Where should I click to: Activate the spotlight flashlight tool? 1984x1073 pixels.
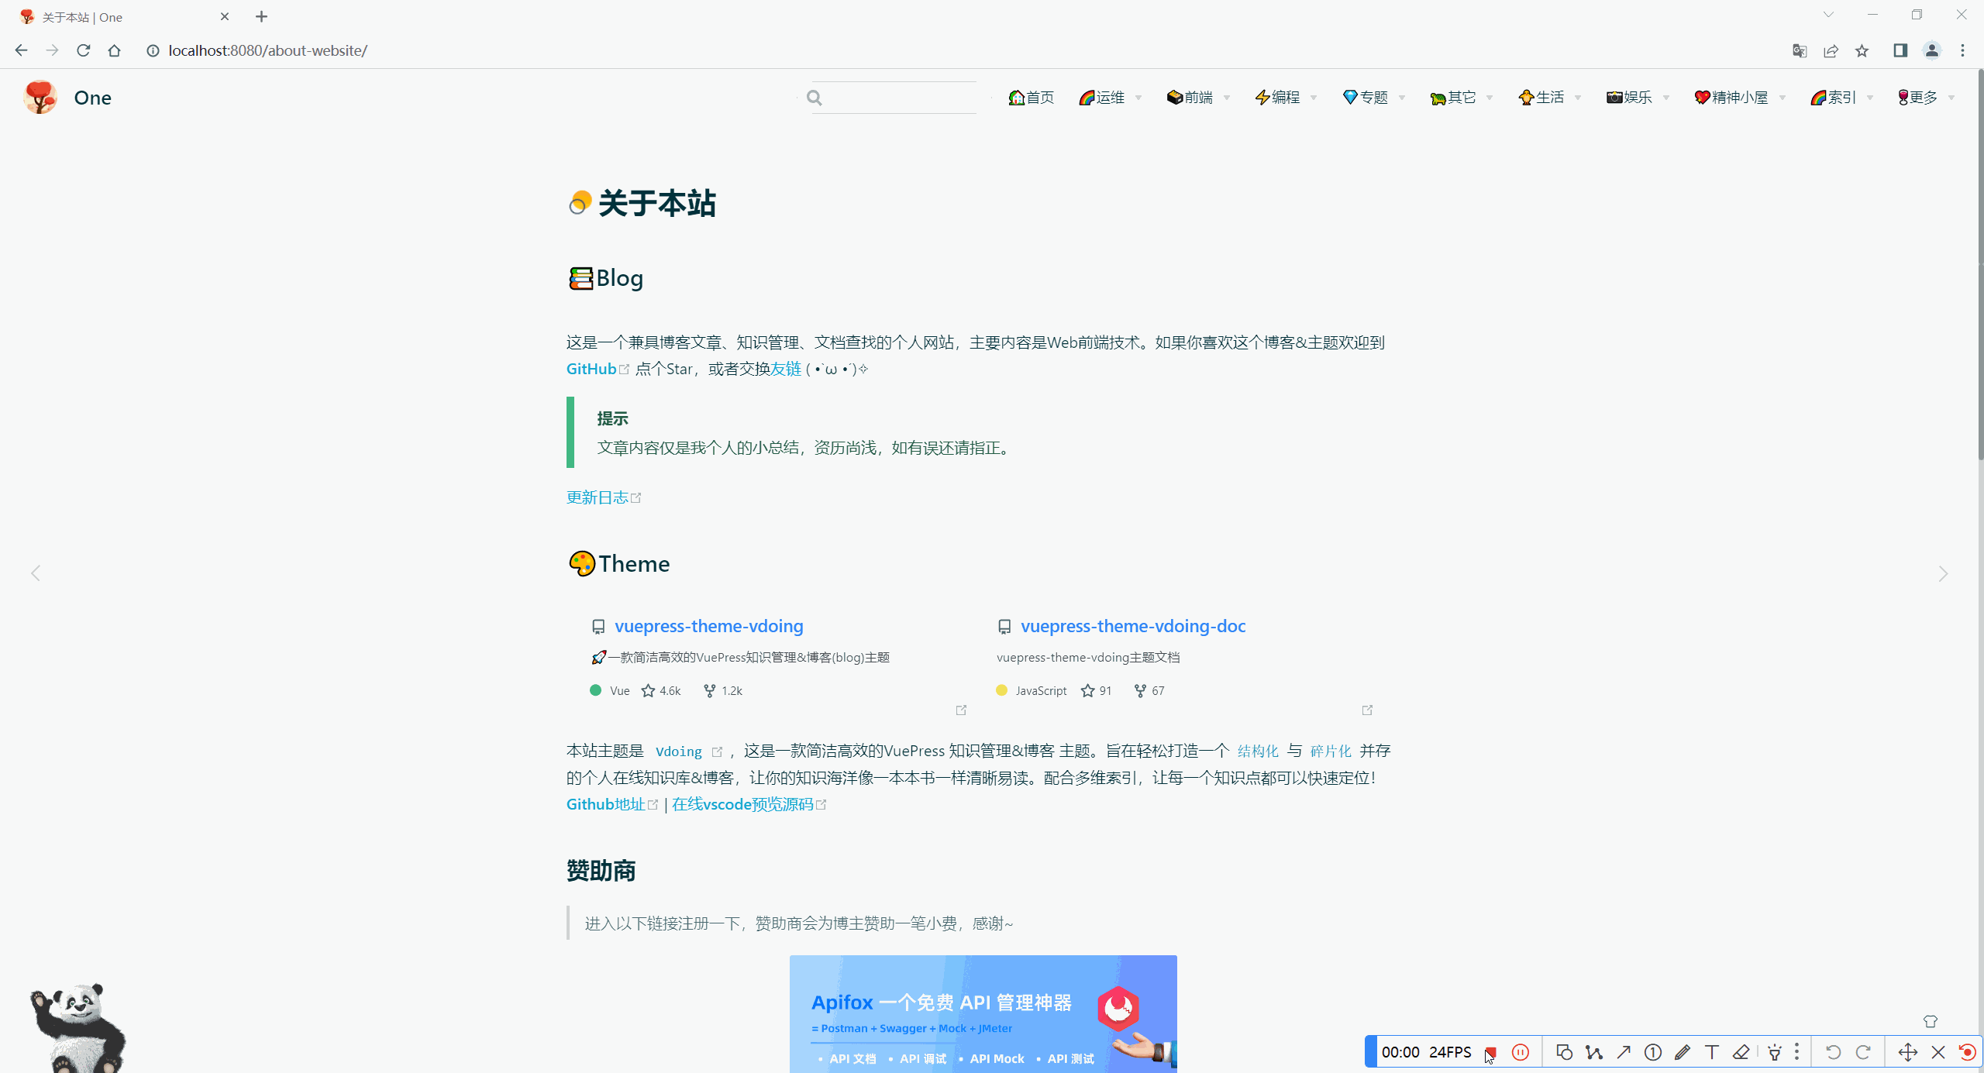(x=1775, y=1052)
